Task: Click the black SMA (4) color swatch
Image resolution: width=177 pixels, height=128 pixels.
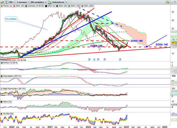Action: [x=46, y=6]
